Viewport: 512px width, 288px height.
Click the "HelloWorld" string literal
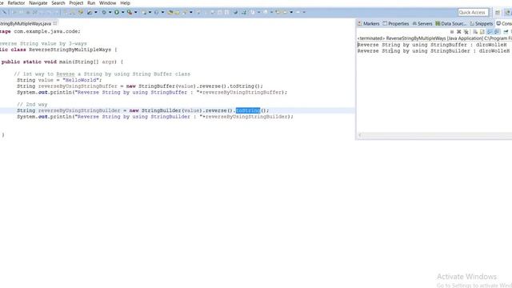tap(80, 80)
